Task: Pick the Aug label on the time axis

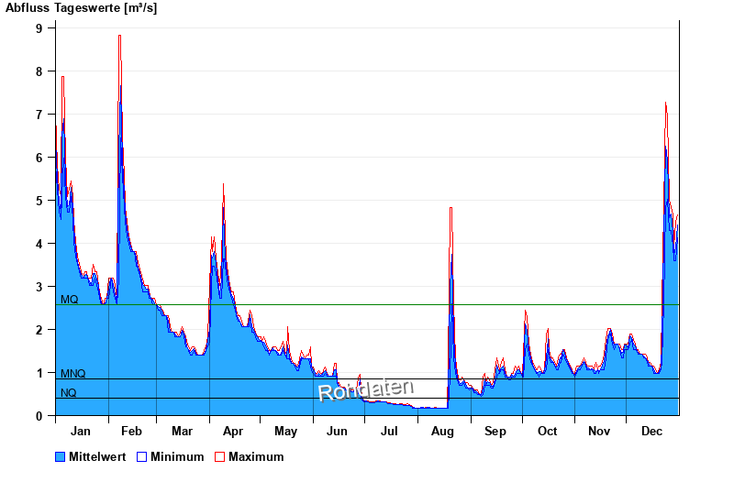Action: 442,432
